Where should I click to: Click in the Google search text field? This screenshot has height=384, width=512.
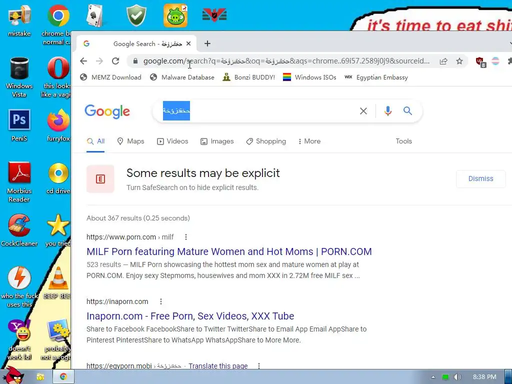coord(258,111)
